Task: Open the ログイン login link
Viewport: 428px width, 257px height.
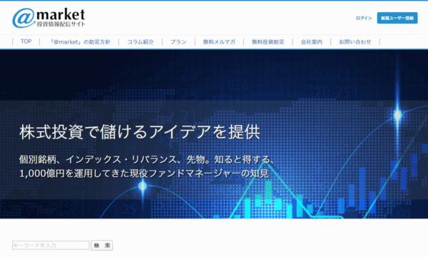Action: tap(364, 18)
